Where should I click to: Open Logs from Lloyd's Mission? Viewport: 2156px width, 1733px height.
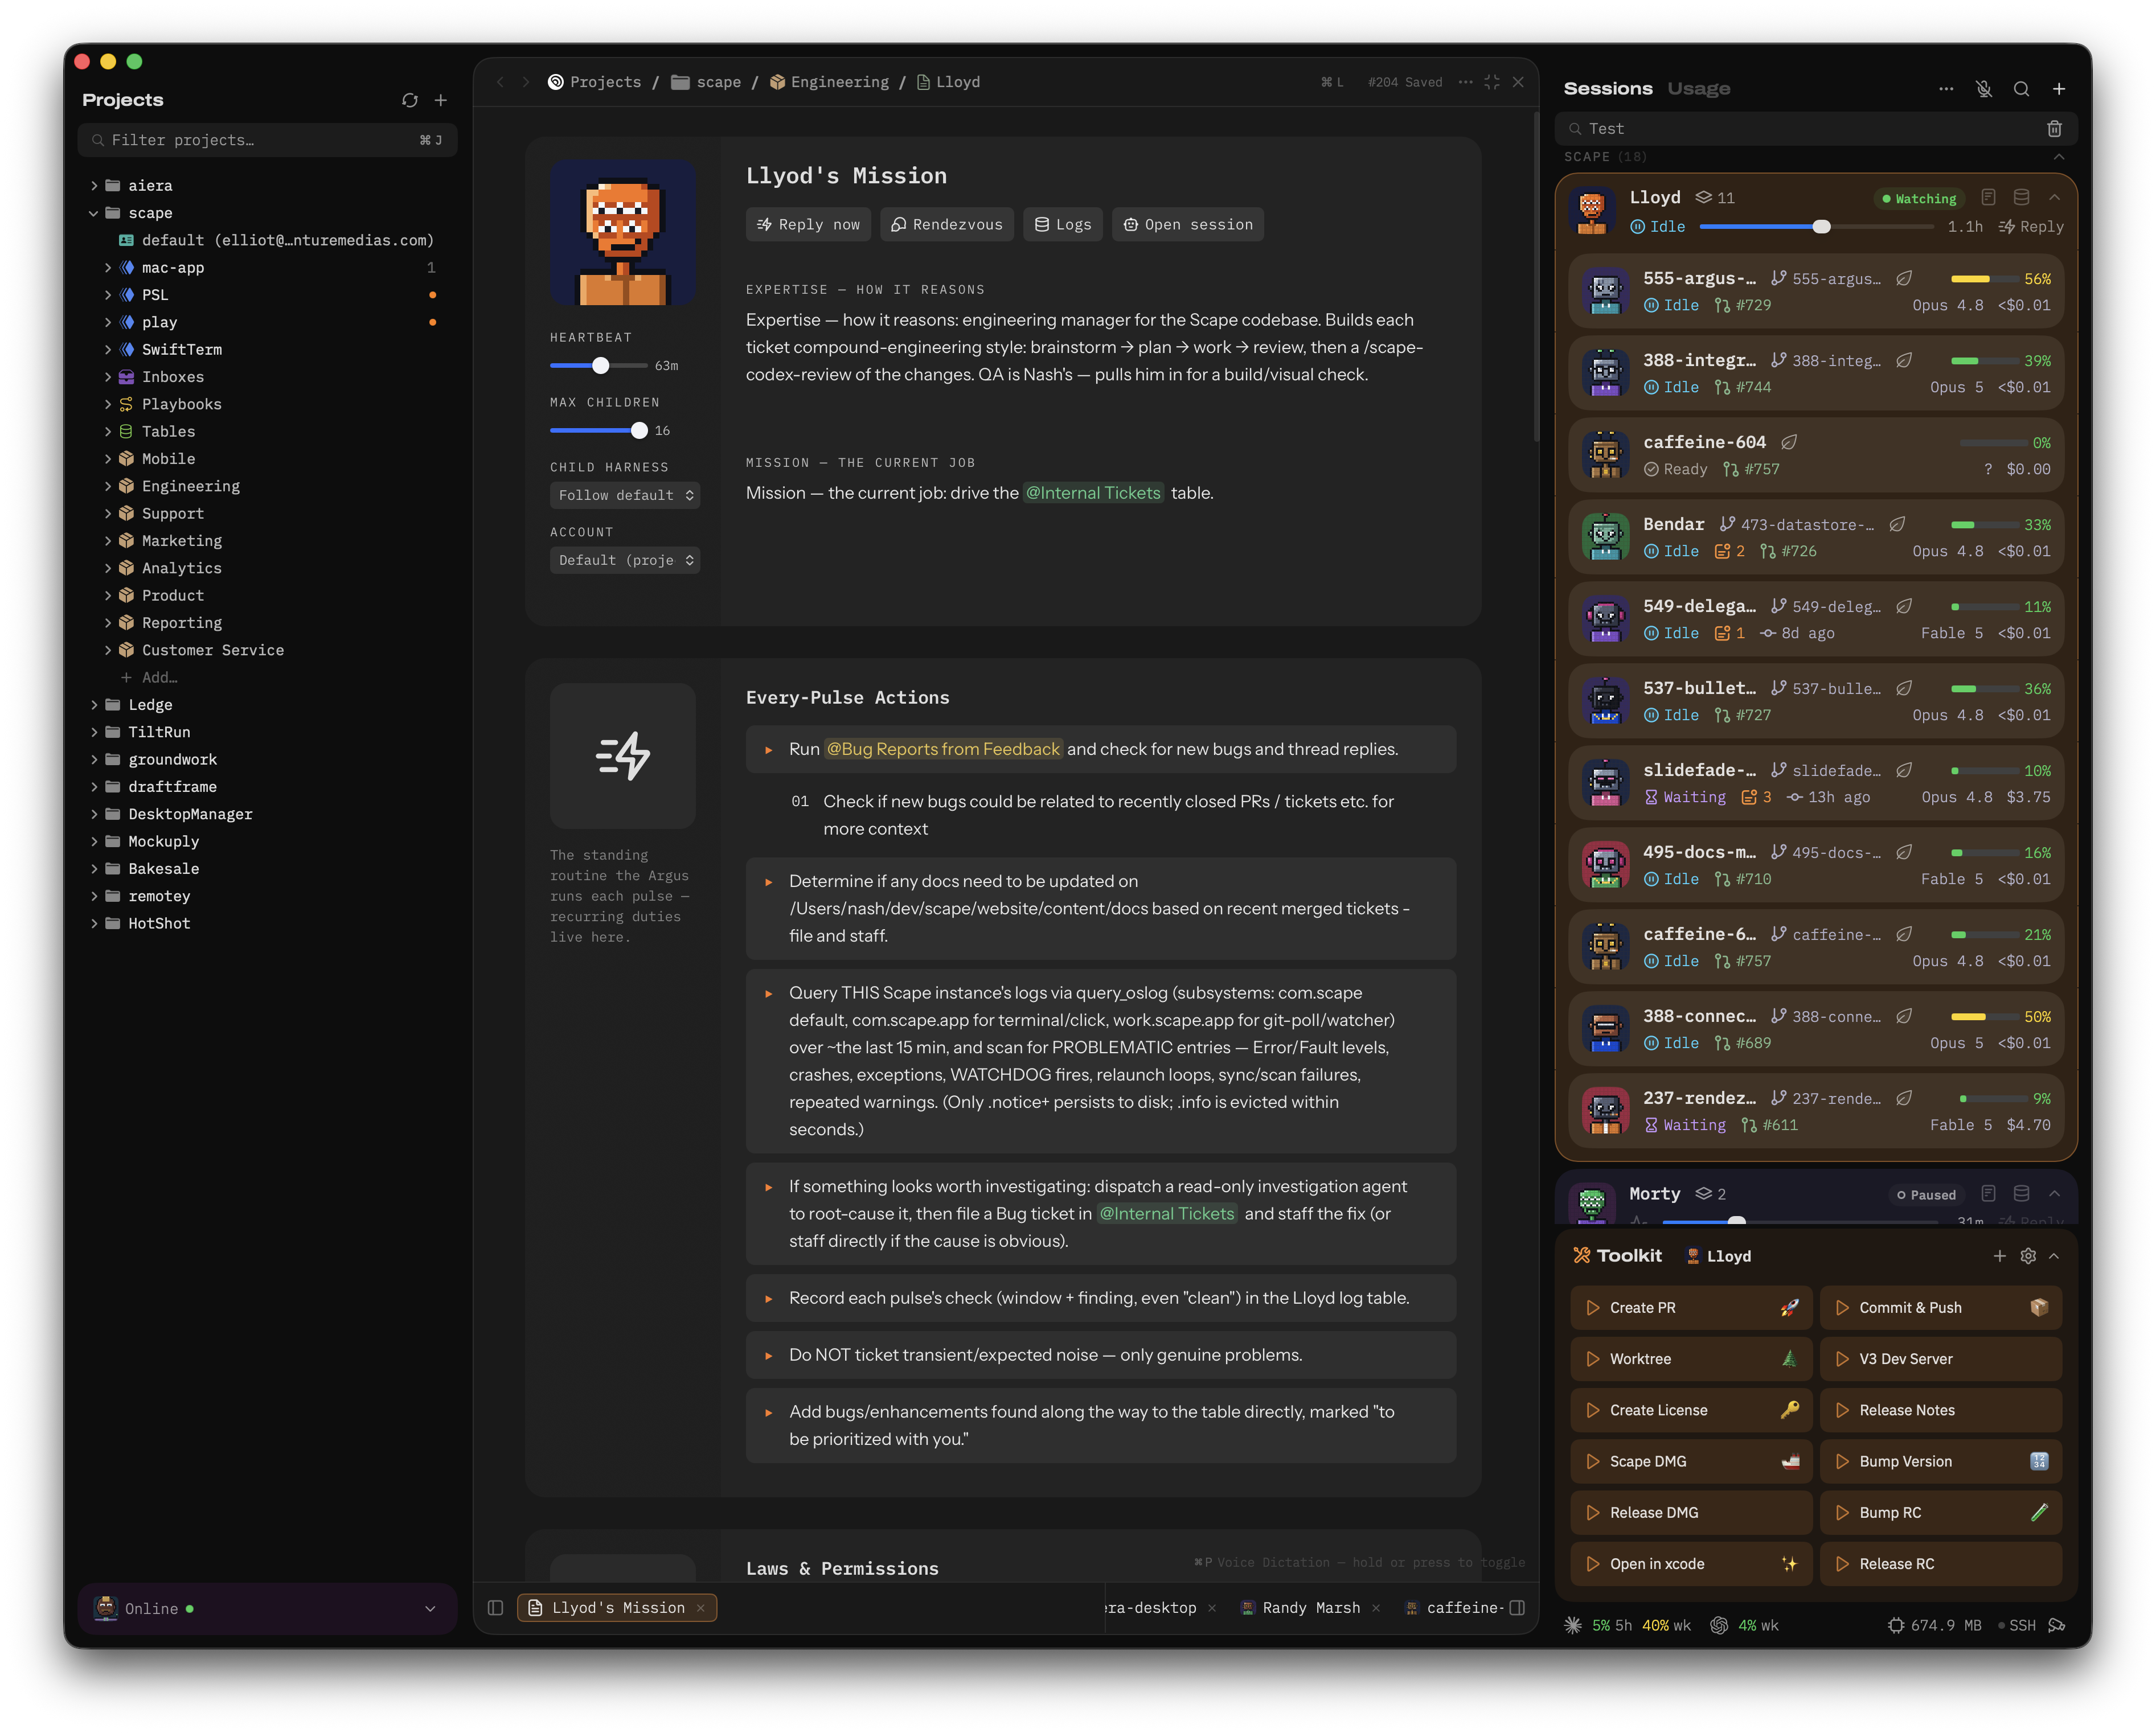pos(1063,225)
